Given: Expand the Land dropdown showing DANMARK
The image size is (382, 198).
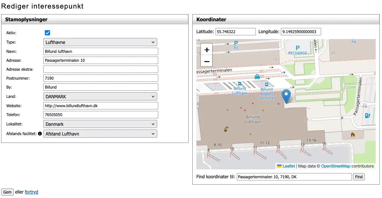Looking at the screenshot, I should 100,97.
